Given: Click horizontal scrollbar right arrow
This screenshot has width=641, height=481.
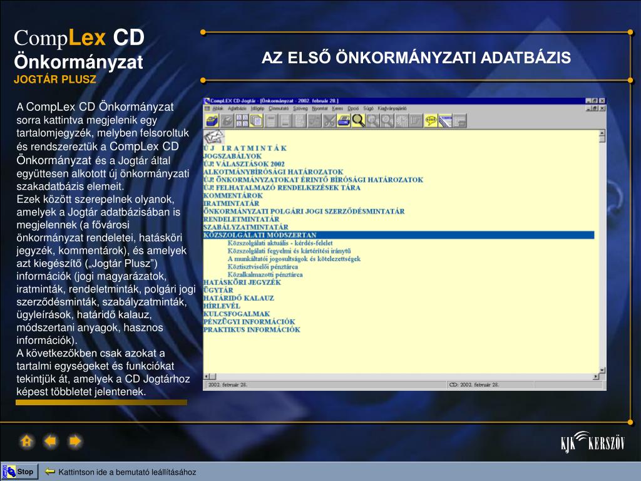Looking at the screenshot, I should 596,376.
